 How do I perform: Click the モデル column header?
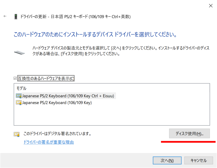pos(22,89)
